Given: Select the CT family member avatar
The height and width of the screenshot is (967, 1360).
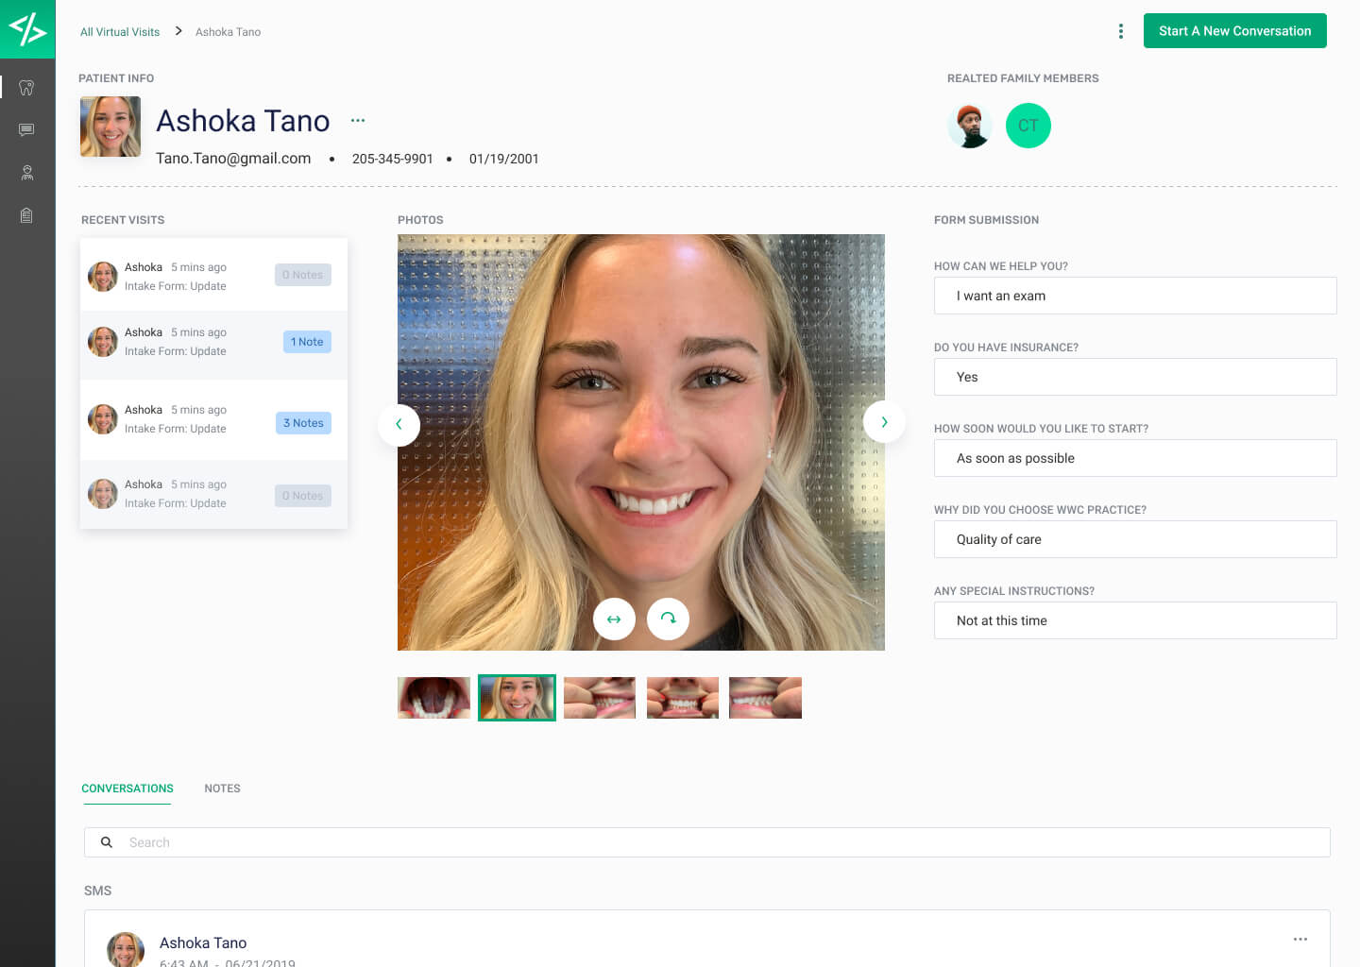Looking at the screenshot, I should (1028, 126).
